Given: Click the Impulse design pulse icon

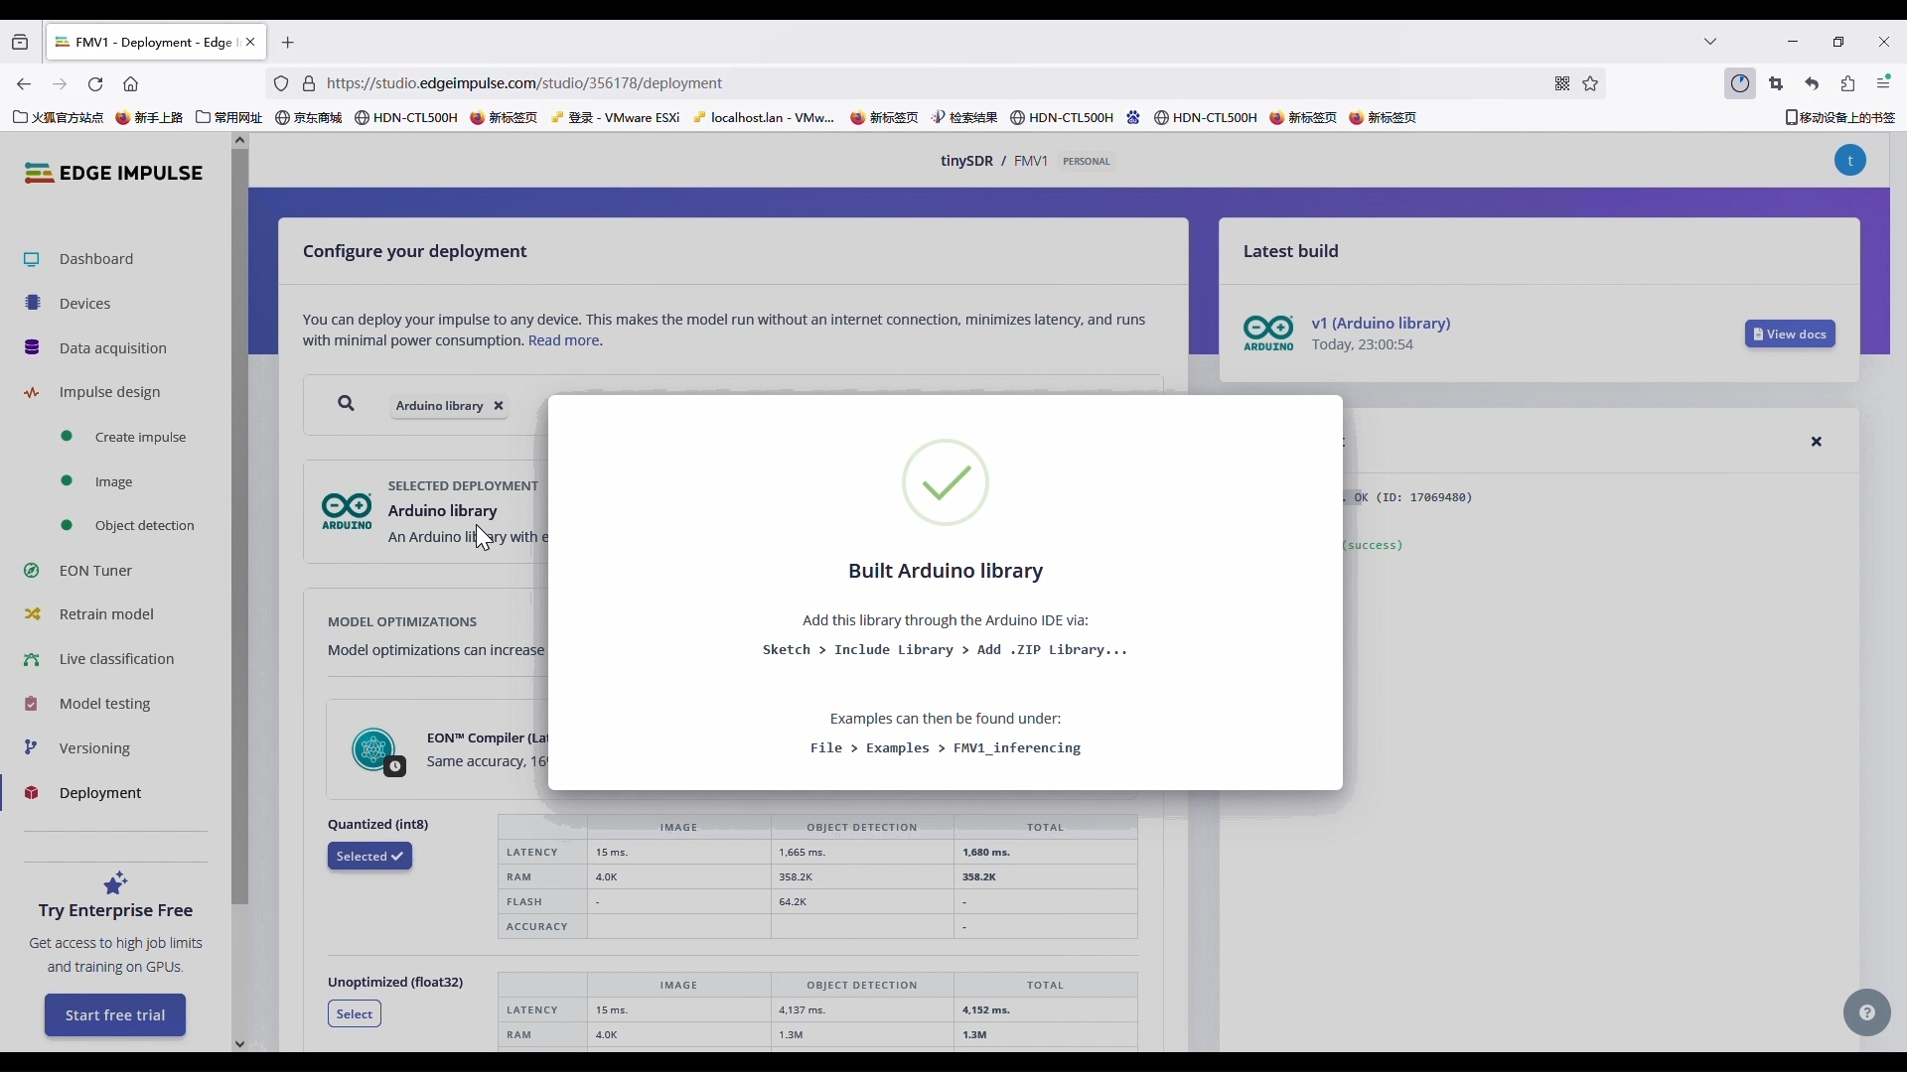Looking at the screenshot, I should (32, 392).
